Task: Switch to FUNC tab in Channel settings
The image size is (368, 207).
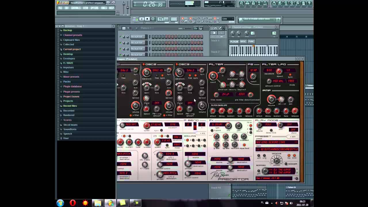Action: point(251,41)
